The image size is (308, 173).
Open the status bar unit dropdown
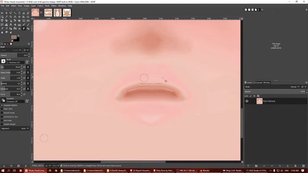[x=48, y=166]
